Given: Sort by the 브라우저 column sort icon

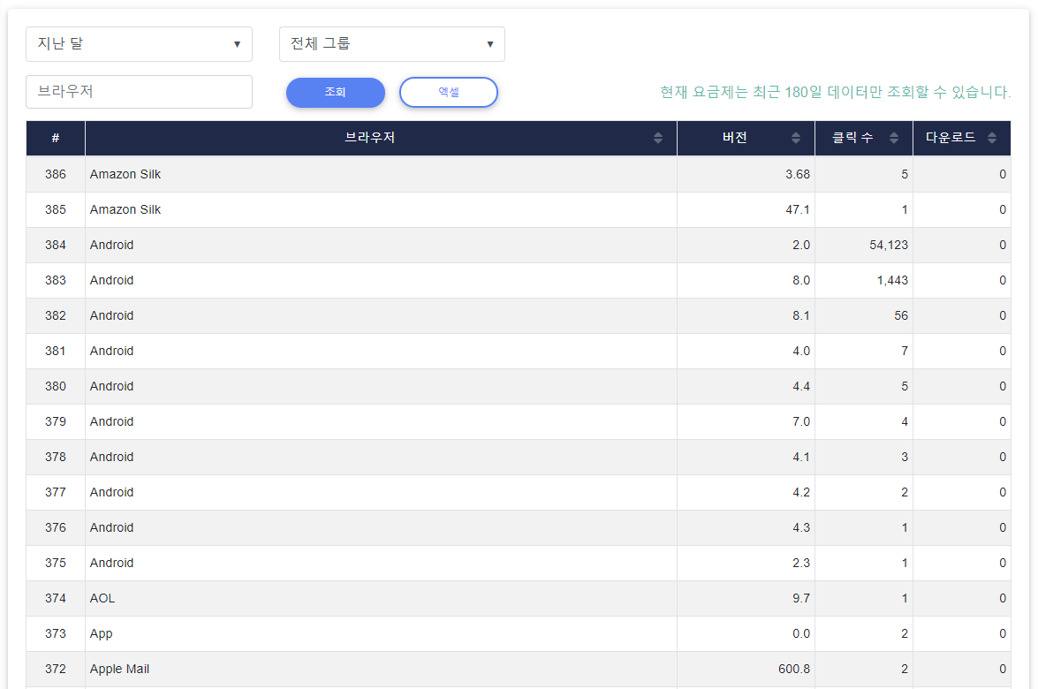Looking at the screenshot, I should (658, 138).
